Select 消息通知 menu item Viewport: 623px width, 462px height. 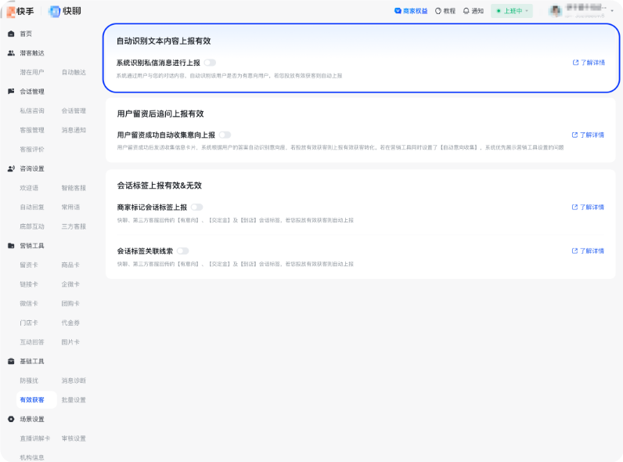pos(74,131)
